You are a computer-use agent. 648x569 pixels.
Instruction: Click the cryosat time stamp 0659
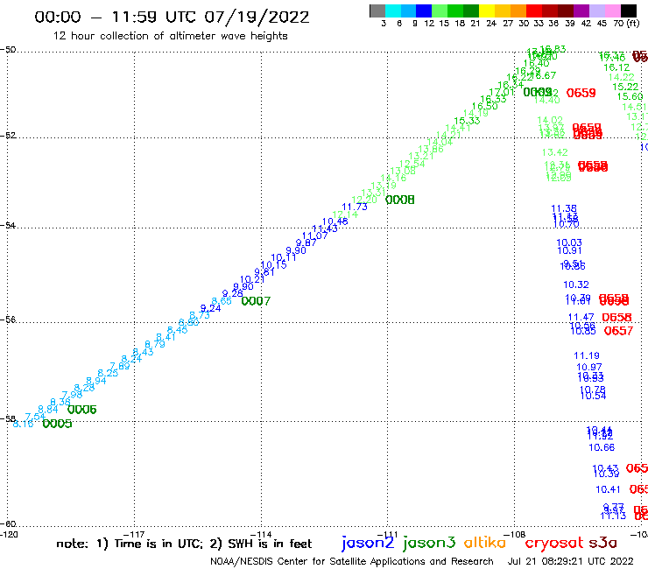(581, 93)
